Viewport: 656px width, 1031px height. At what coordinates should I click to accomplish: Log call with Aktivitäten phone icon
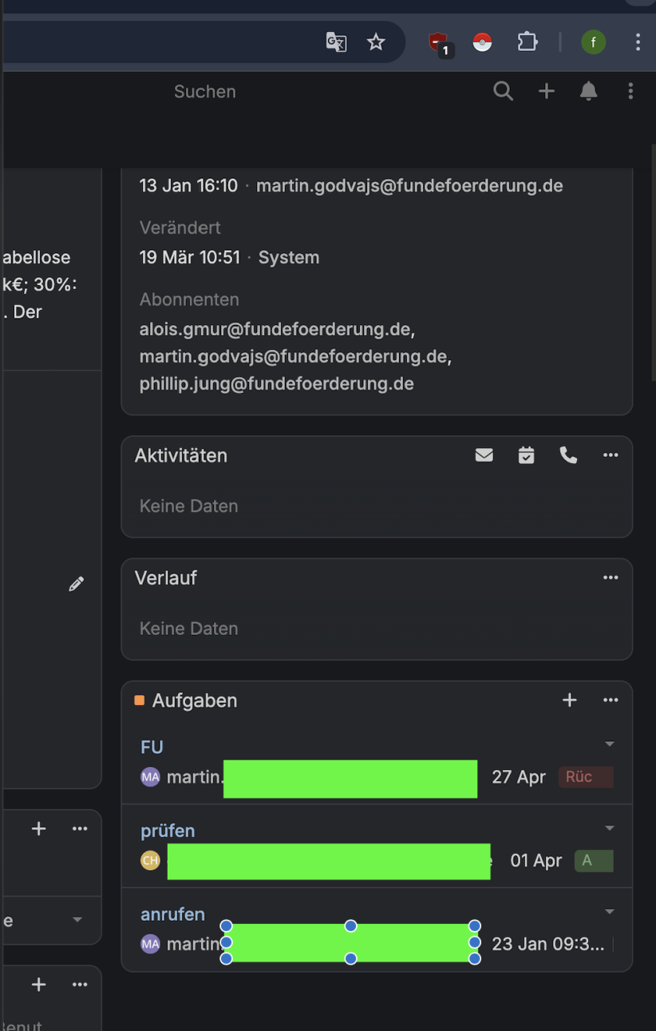[568, 455]
